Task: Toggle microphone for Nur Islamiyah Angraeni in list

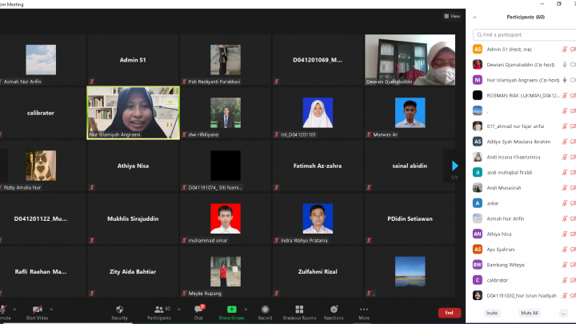Action: point(564,79)
